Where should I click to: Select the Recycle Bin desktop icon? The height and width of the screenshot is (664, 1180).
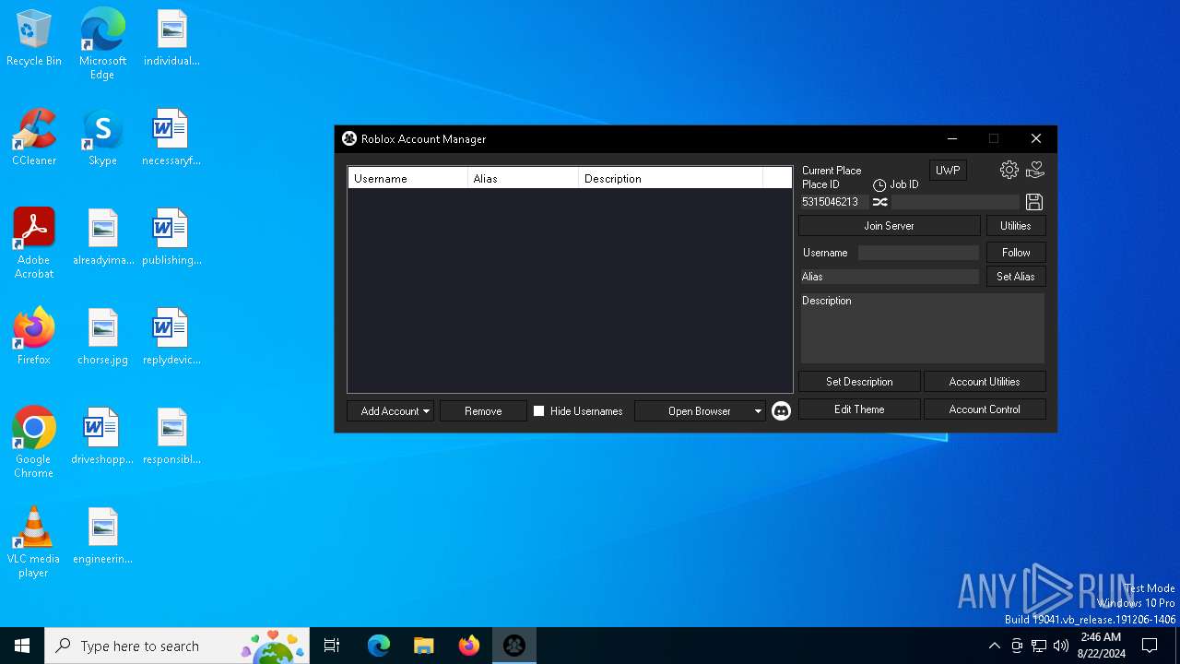[34, 39]
